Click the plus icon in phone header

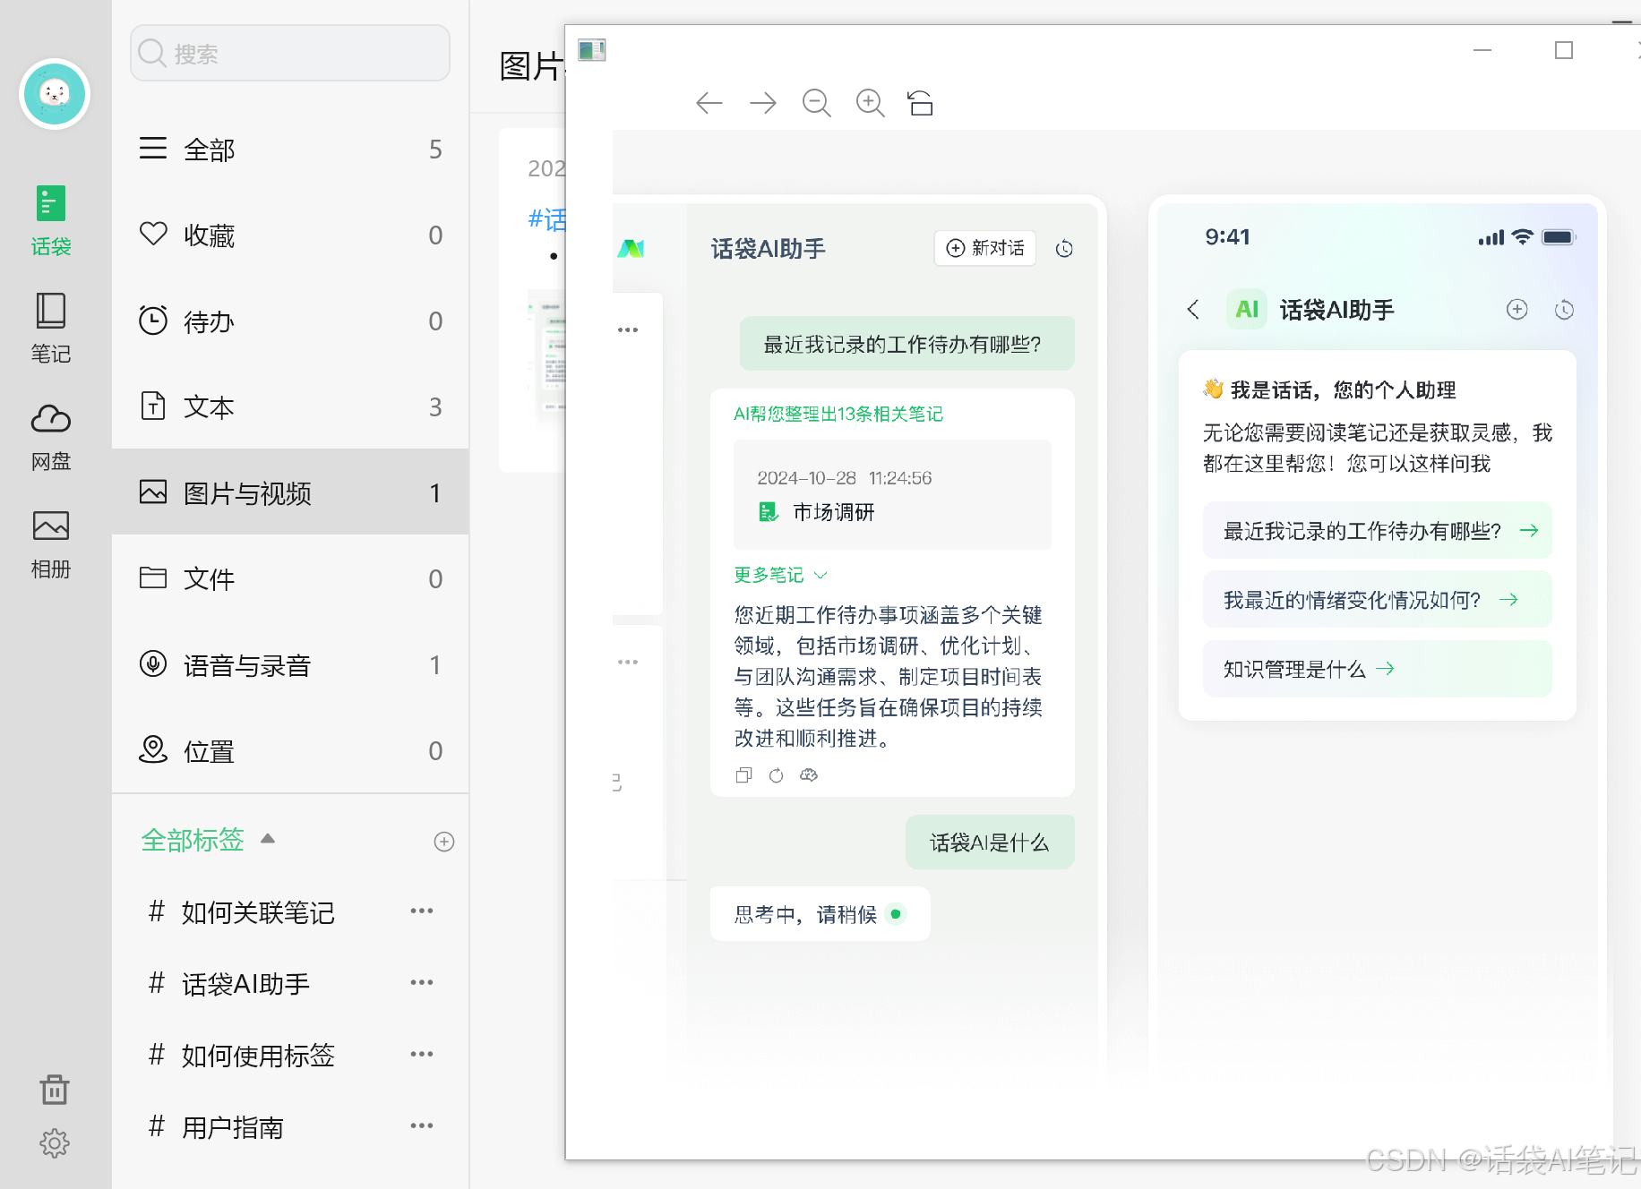pos(1517,309)
